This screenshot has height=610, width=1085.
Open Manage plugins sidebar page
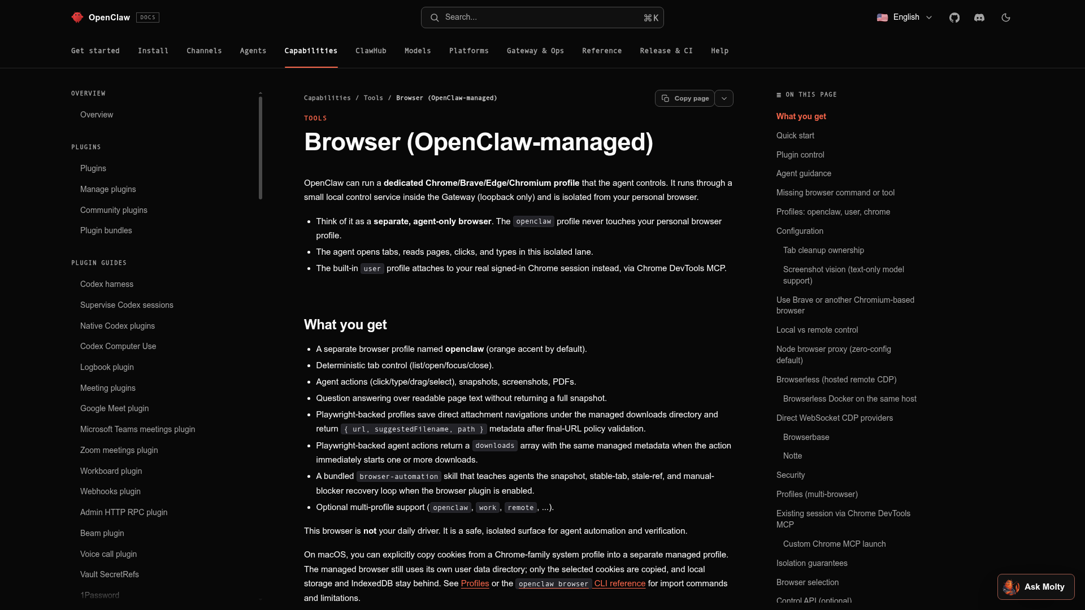click(108, 189)
